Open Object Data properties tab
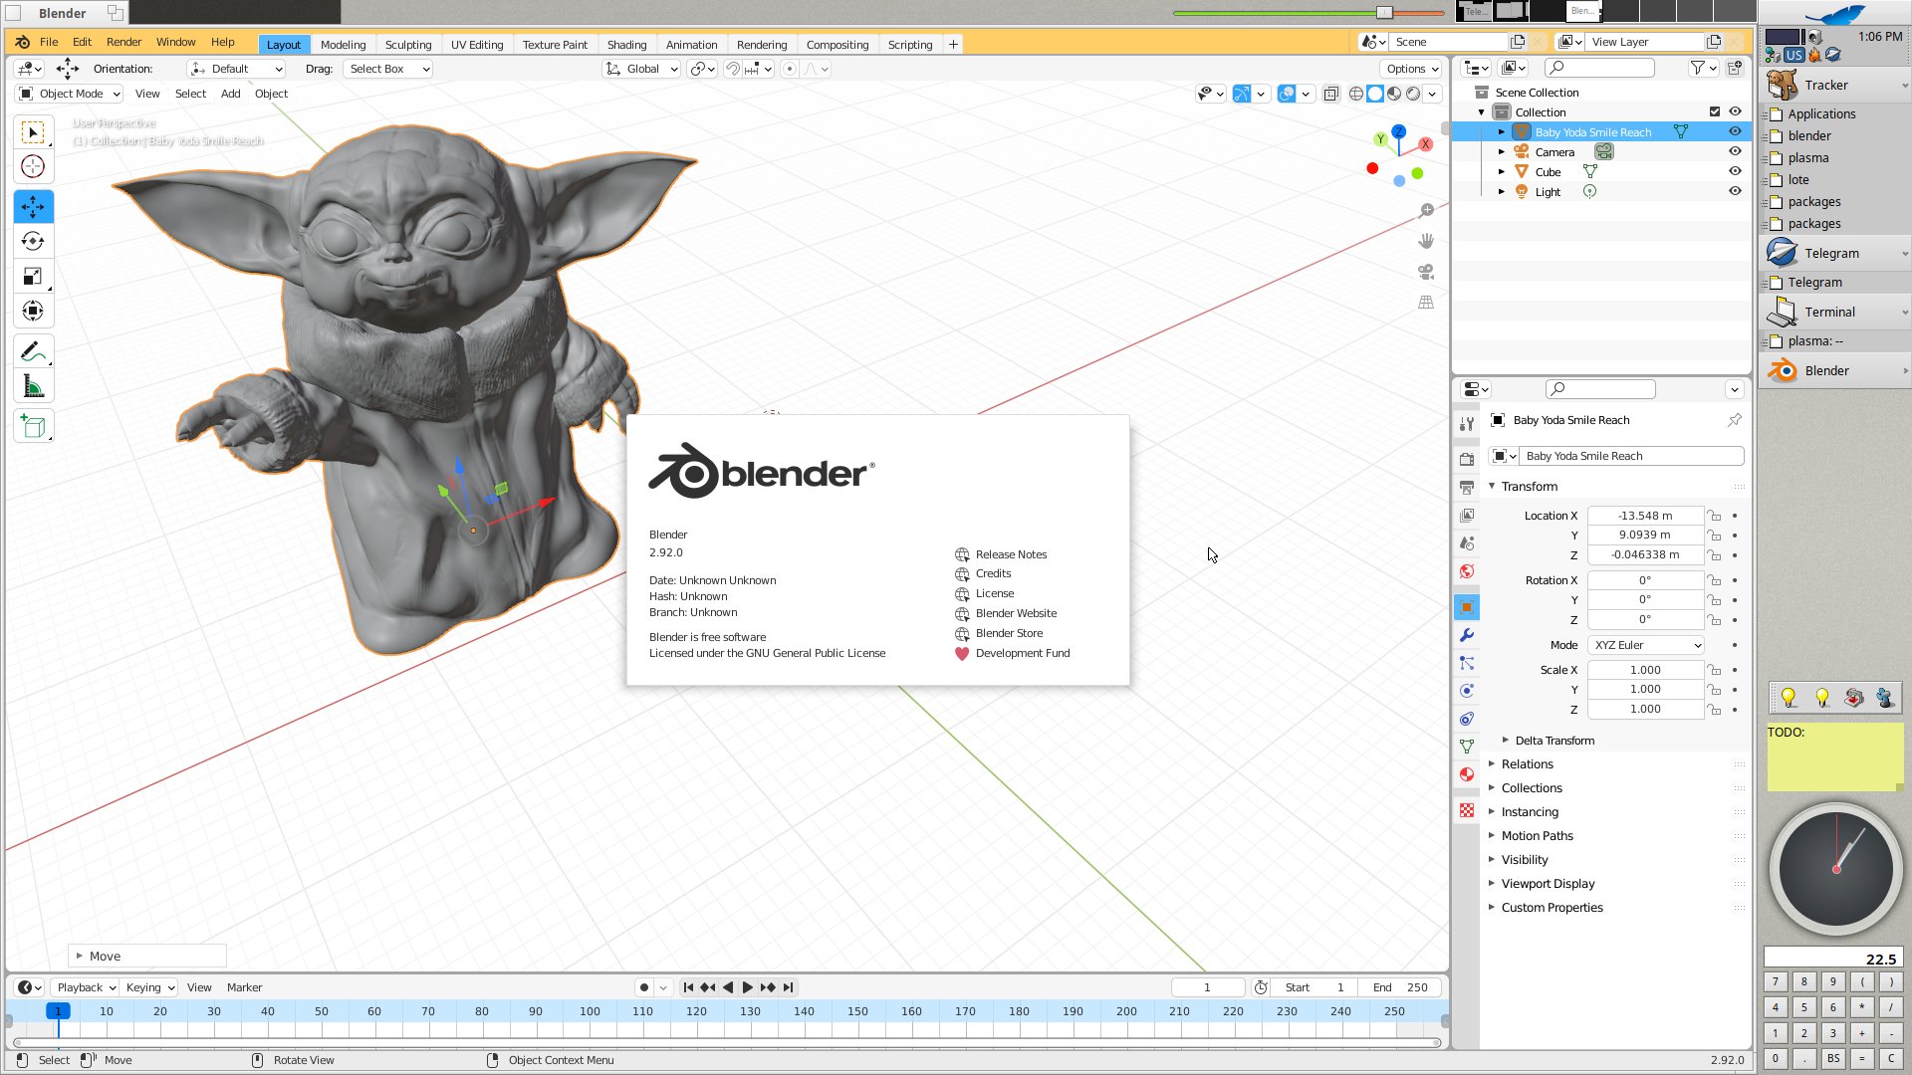Image resolution: width=1912 pixels, height=1075 pixels. (1467, 747)
